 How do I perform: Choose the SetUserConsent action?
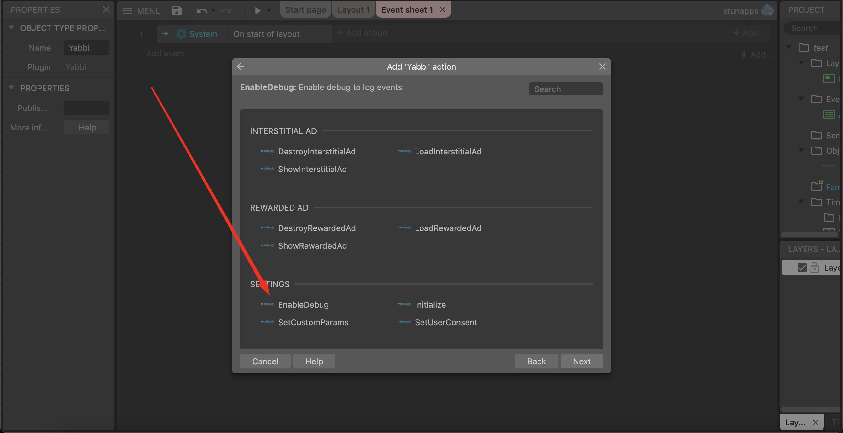[x=446, y=322]
